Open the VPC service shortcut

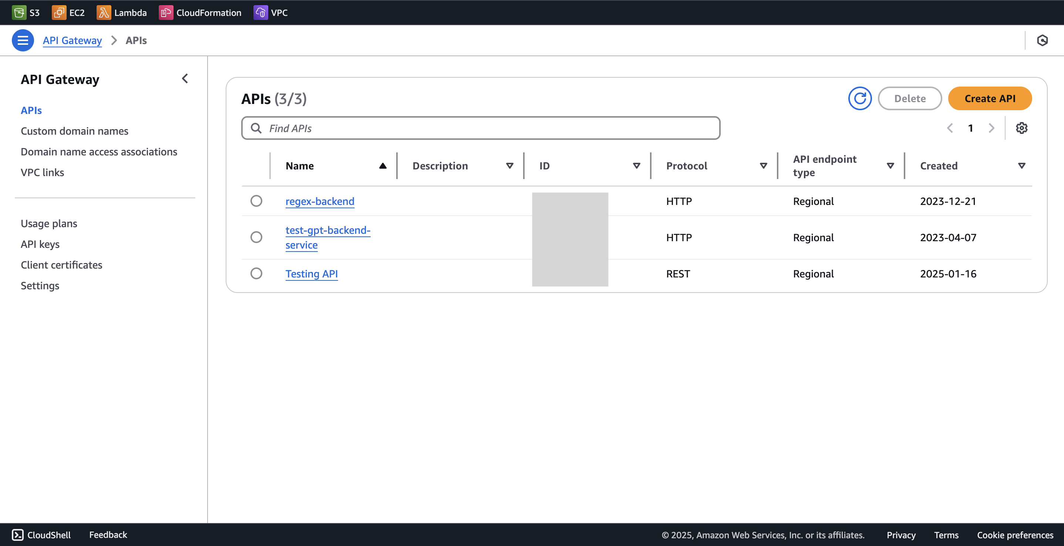(x=270, y=12)
